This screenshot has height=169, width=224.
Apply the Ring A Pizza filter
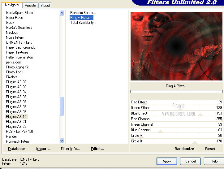pyautogui.click(x=167, y=161)
